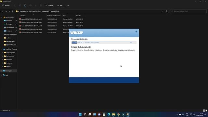Click 'Adobe 2022' in the address breadcrumb

tap(45, 11)
